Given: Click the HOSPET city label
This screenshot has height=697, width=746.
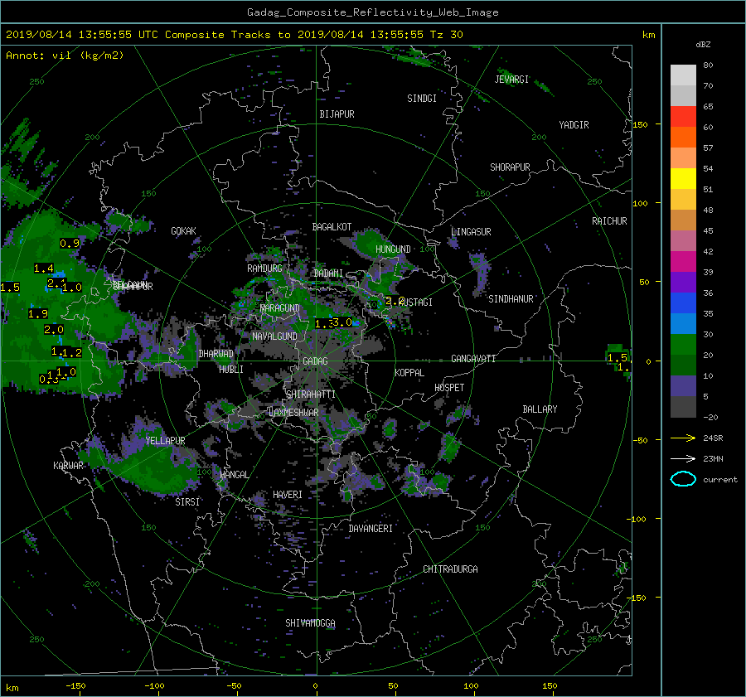Looking at the screenshot, I should pos(449,388).
